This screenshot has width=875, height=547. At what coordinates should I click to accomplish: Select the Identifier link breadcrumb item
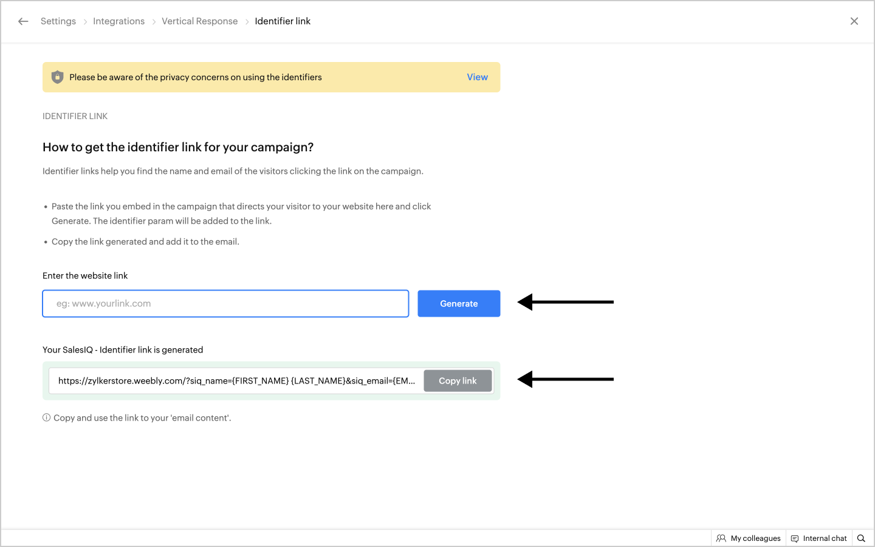click(283, 21)
